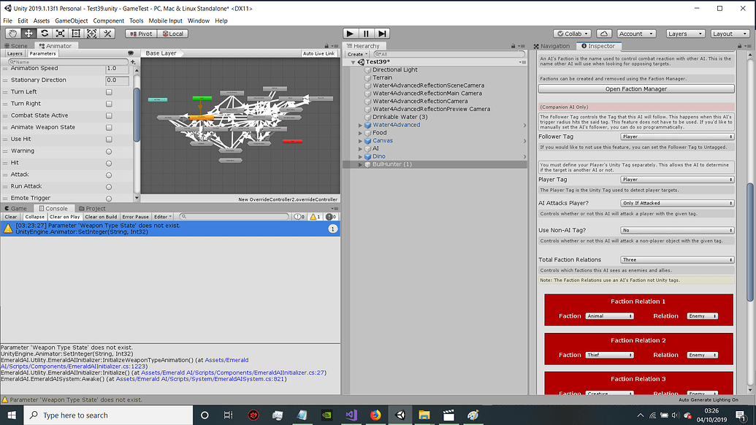Open the cloud Services panel

coord(603,34)
